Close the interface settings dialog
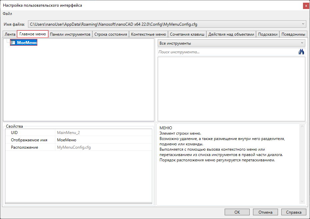 (x=305, y=5)
